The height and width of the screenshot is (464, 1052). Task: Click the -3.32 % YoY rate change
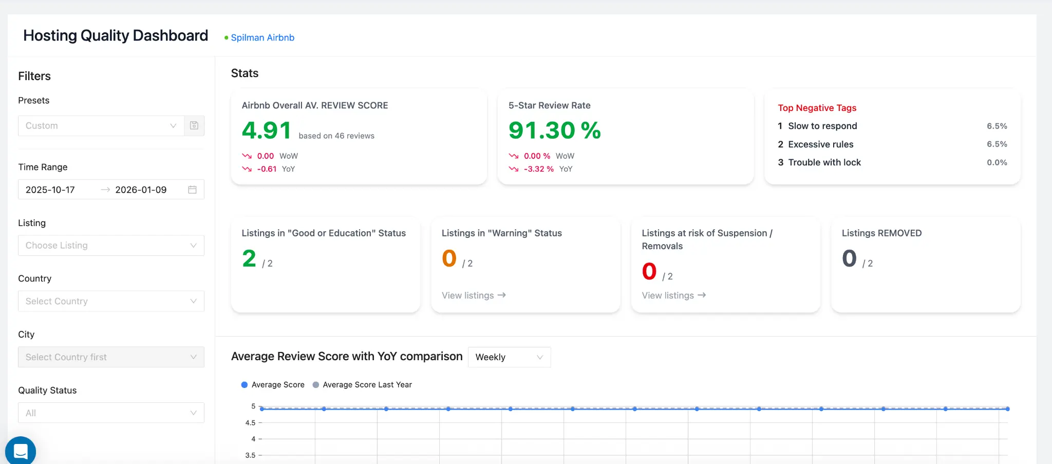538,169
